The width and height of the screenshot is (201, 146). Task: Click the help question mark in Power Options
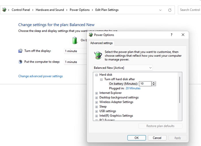point(171,35)
